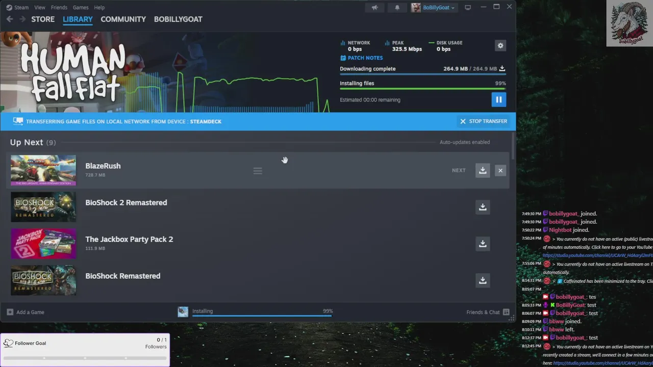Switch to the COMMUNITY tab
Screen dimensions: 653x367
coord(123,19)
